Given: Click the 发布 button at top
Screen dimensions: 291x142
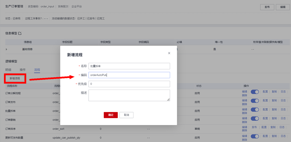Looking at the screenshot, I should (268, 7).
